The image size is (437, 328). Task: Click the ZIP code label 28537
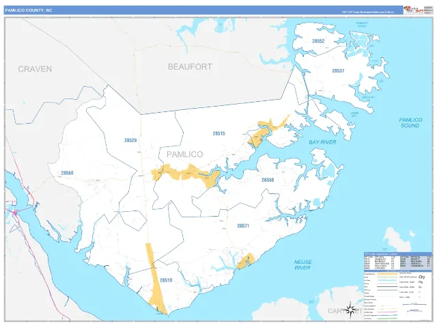click(338, 71)
